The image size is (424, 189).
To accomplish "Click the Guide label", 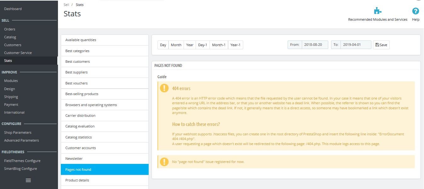I will point(162,77).
